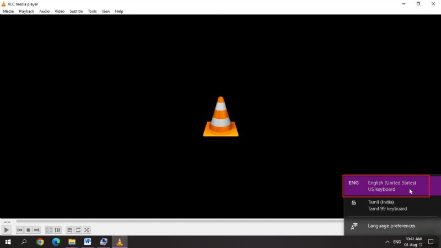Select Tamil (India) Tamil 99 keyboard
The image size is (441, 248).
click(392, 205)
